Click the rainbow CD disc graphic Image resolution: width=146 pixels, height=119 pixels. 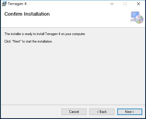pos(139,19)
